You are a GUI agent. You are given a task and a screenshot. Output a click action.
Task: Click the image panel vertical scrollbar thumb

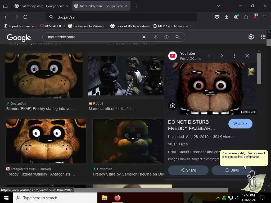[x=259, y=69]
